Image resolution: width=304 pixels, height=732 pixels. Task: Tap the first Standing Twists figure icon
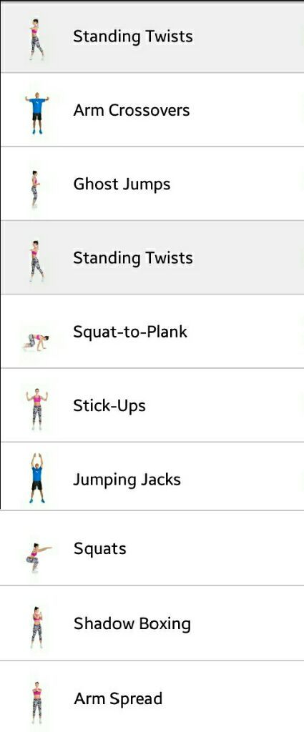(x=36, y=40)
